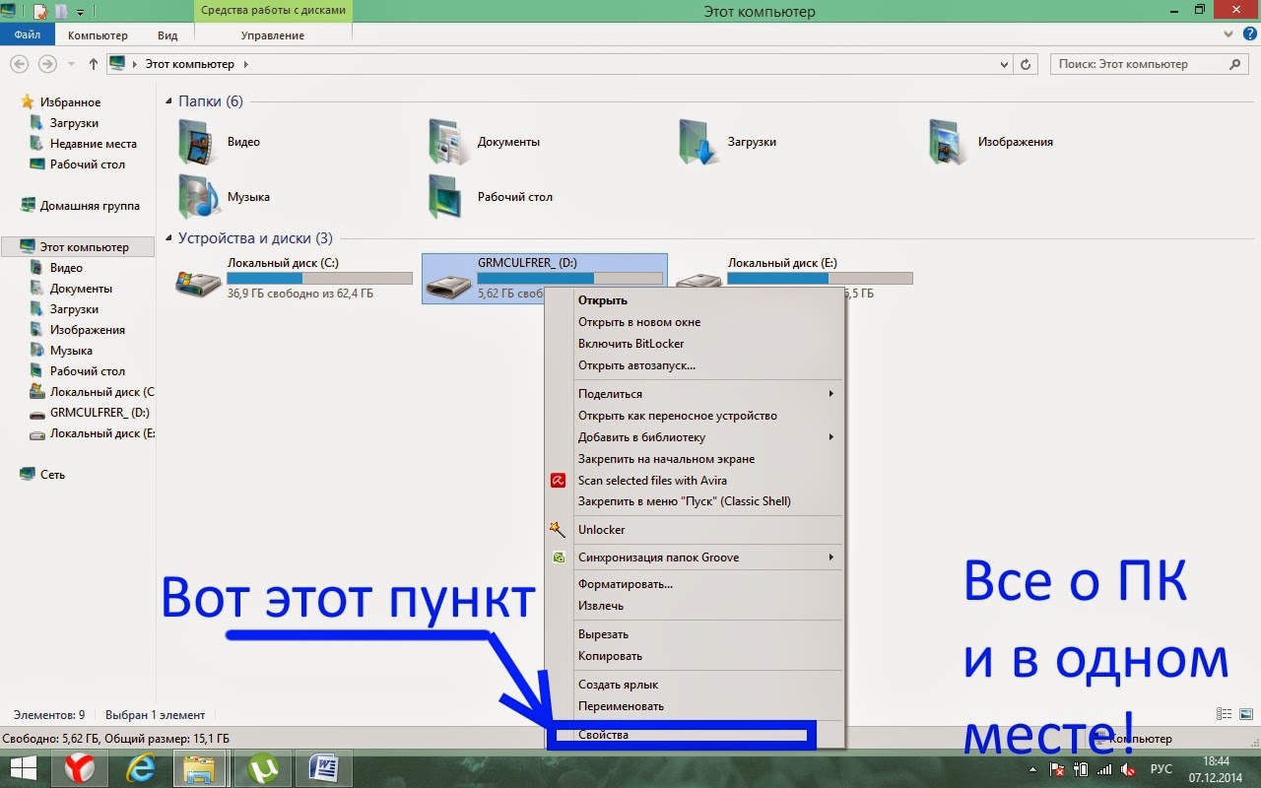Open File Explorer taskbar icon

[200, 768]
